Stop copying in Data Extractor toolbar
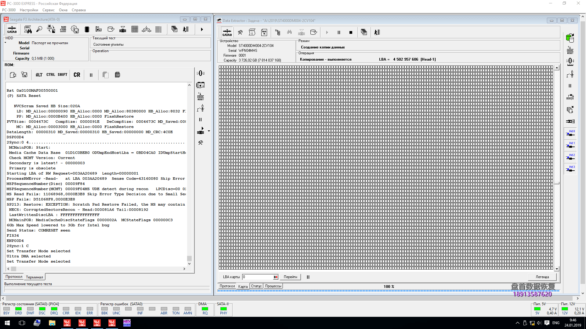The height and width of the screenshot is (329, 586). 351,32
